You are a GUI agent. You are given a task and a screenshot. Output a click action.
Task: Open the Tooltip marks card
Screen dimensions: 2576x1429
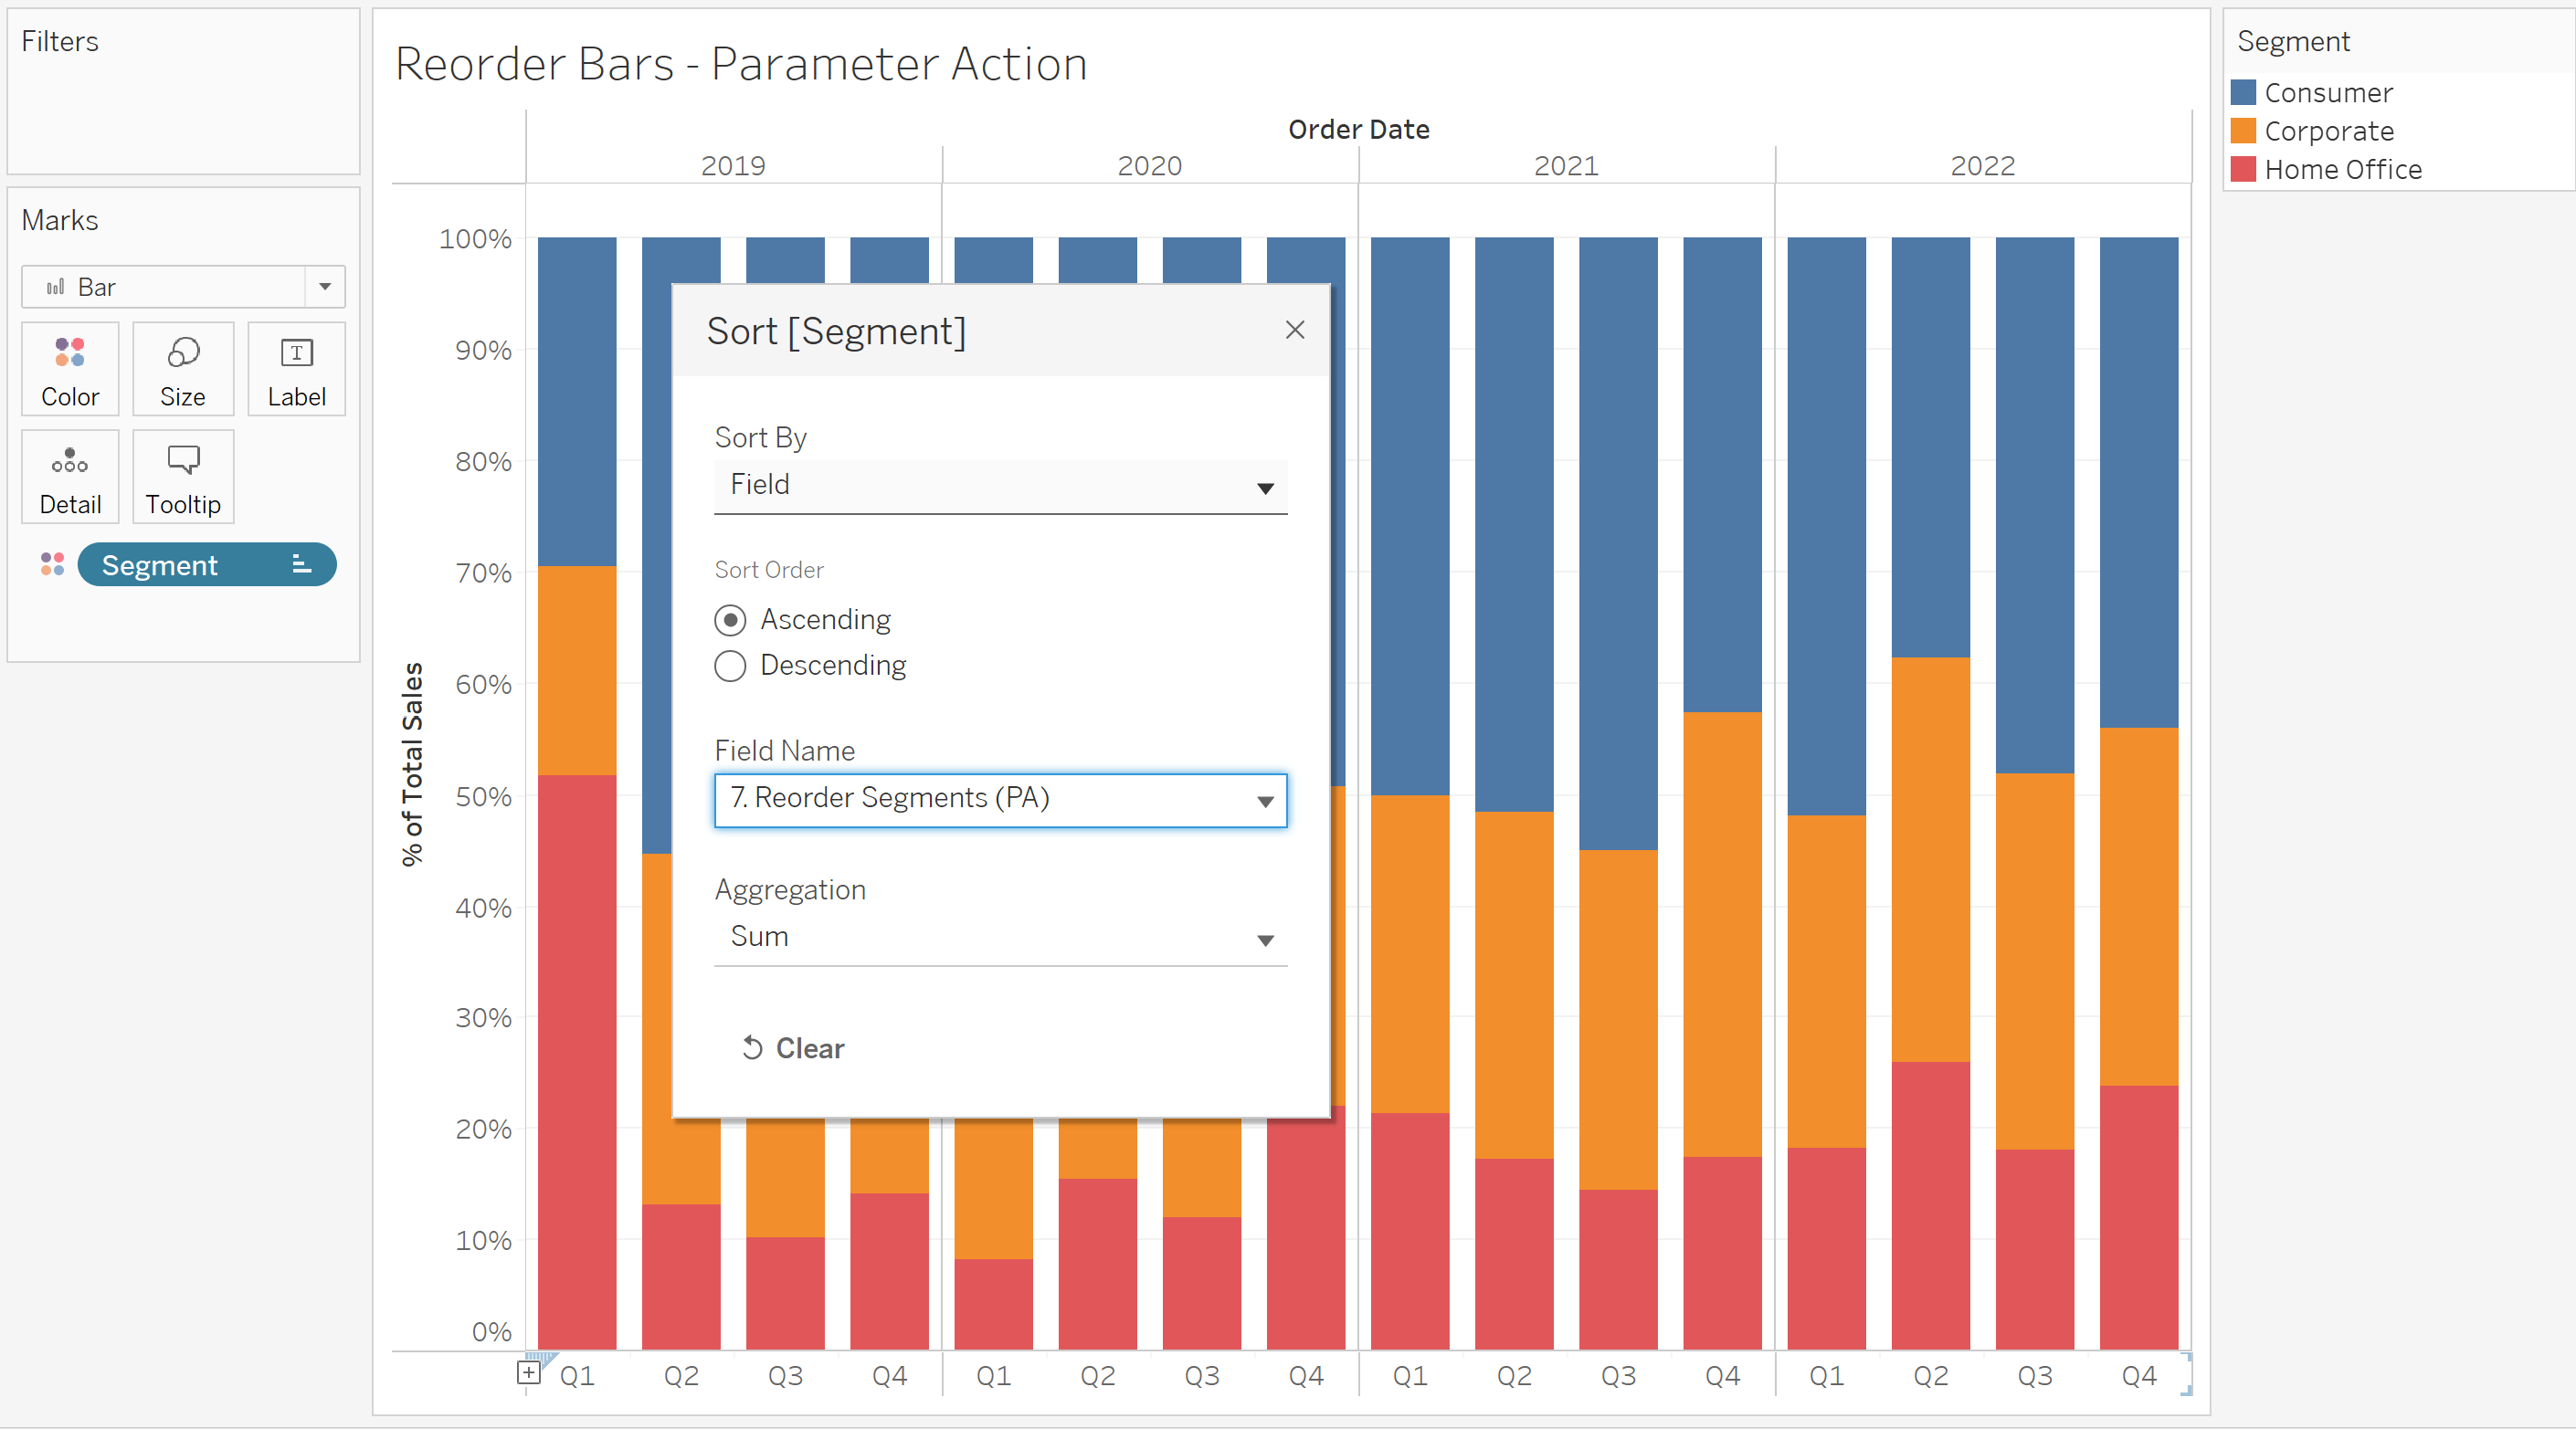(183, 477)
